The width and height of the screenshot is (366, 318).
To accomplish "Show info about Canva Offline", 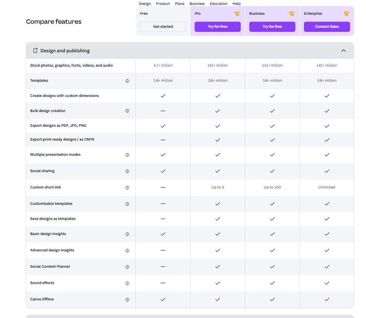I will 127,300.
